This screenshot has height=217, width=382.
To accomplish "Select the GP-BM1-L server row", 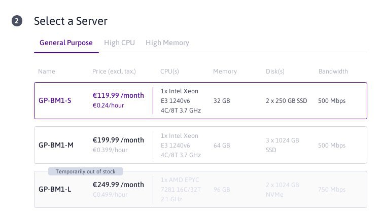I will pos(200,189).
